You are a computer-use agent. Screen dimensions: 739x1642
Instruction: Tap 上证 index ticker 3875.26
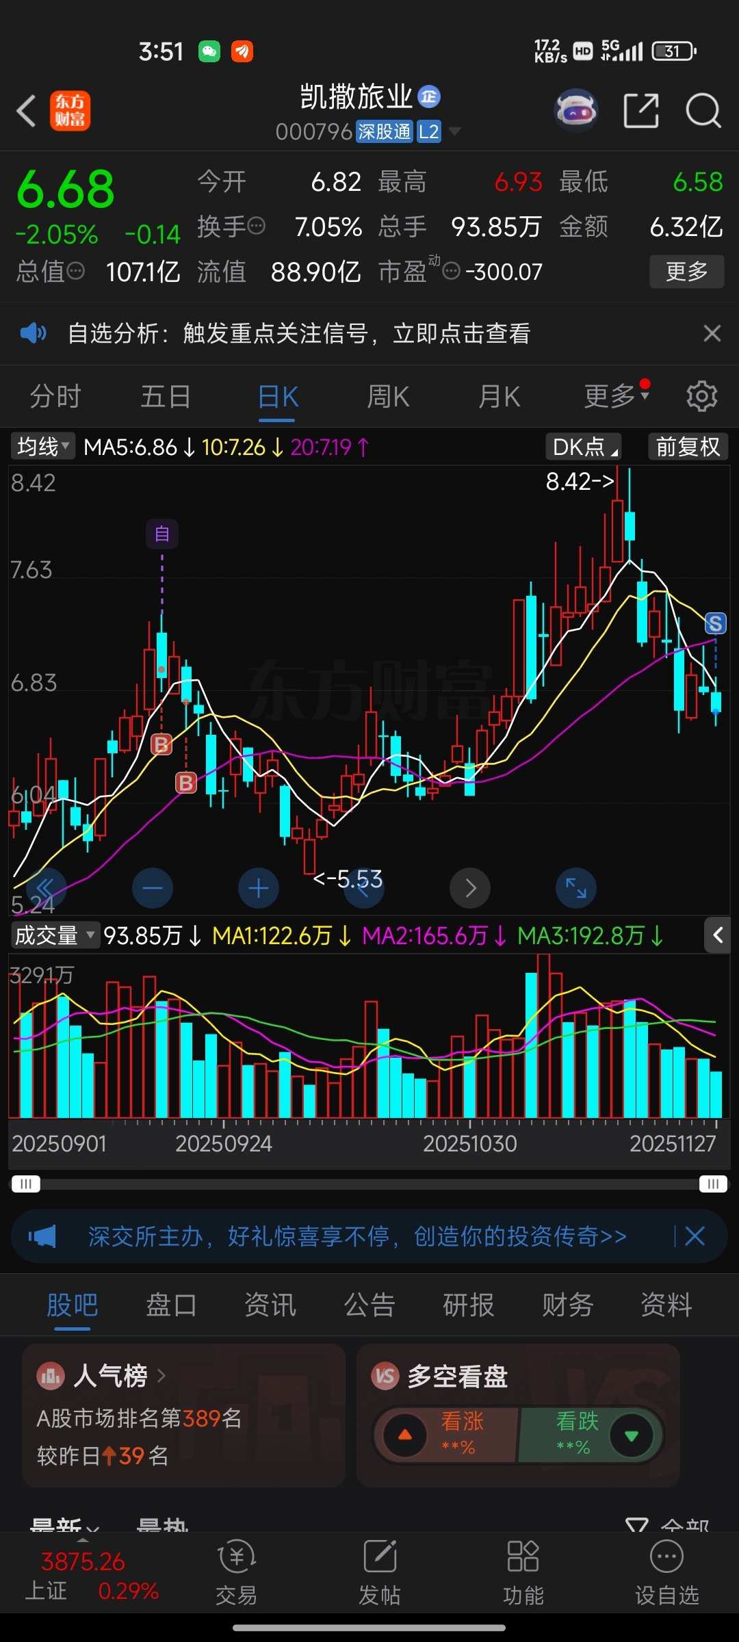pyautogui.click(x=92, y=1576)
